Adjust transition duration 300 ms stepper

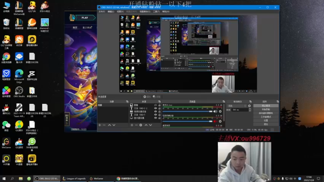250,110
